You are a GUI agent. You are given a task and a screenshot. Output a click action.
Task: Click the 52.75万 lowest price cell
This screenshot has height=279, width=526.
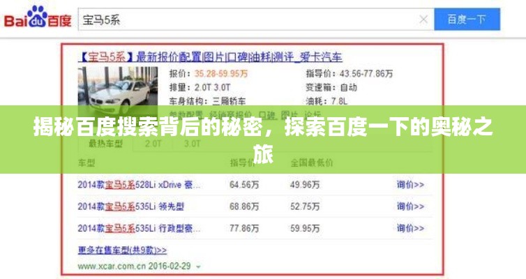[x=305, y=206]
